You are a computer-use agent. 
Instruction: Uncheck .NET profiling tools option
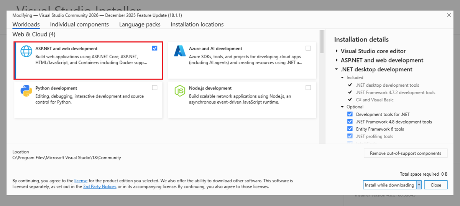point(350,136)
